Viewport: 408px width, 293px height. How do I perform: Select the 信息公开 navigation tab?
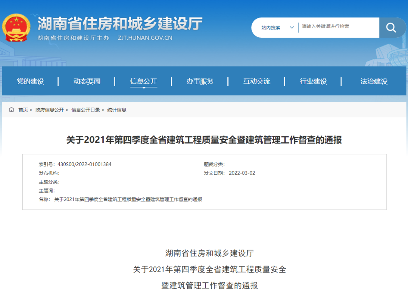(144, 81)
